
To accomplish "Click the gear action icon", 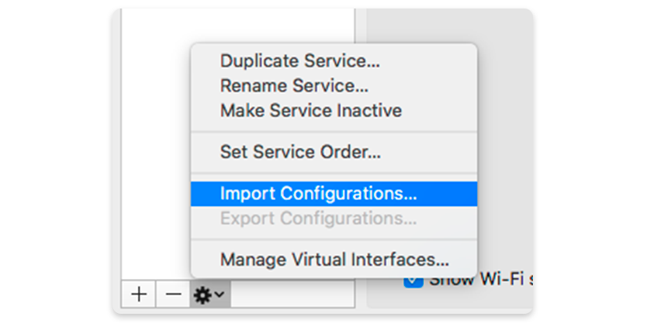I will pyautogui.click(x=204, y=294).
